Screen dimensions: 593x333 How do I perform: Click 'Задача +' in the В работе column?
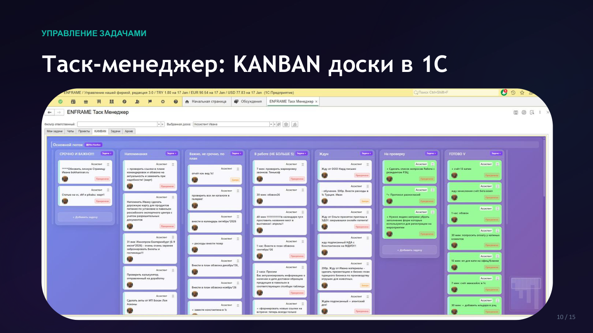[301, 153]
